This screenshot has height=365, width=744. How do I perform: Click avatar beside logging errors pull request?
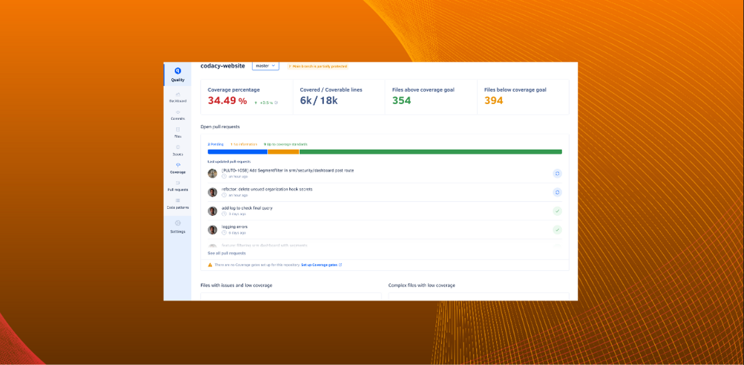(x=213, y=230)
